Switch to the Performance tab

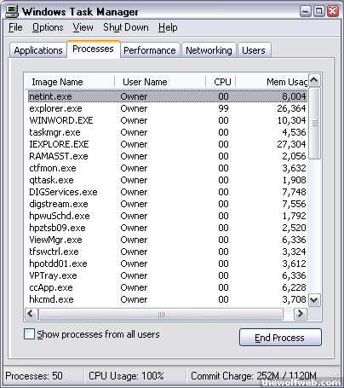[x=150, y=50]
